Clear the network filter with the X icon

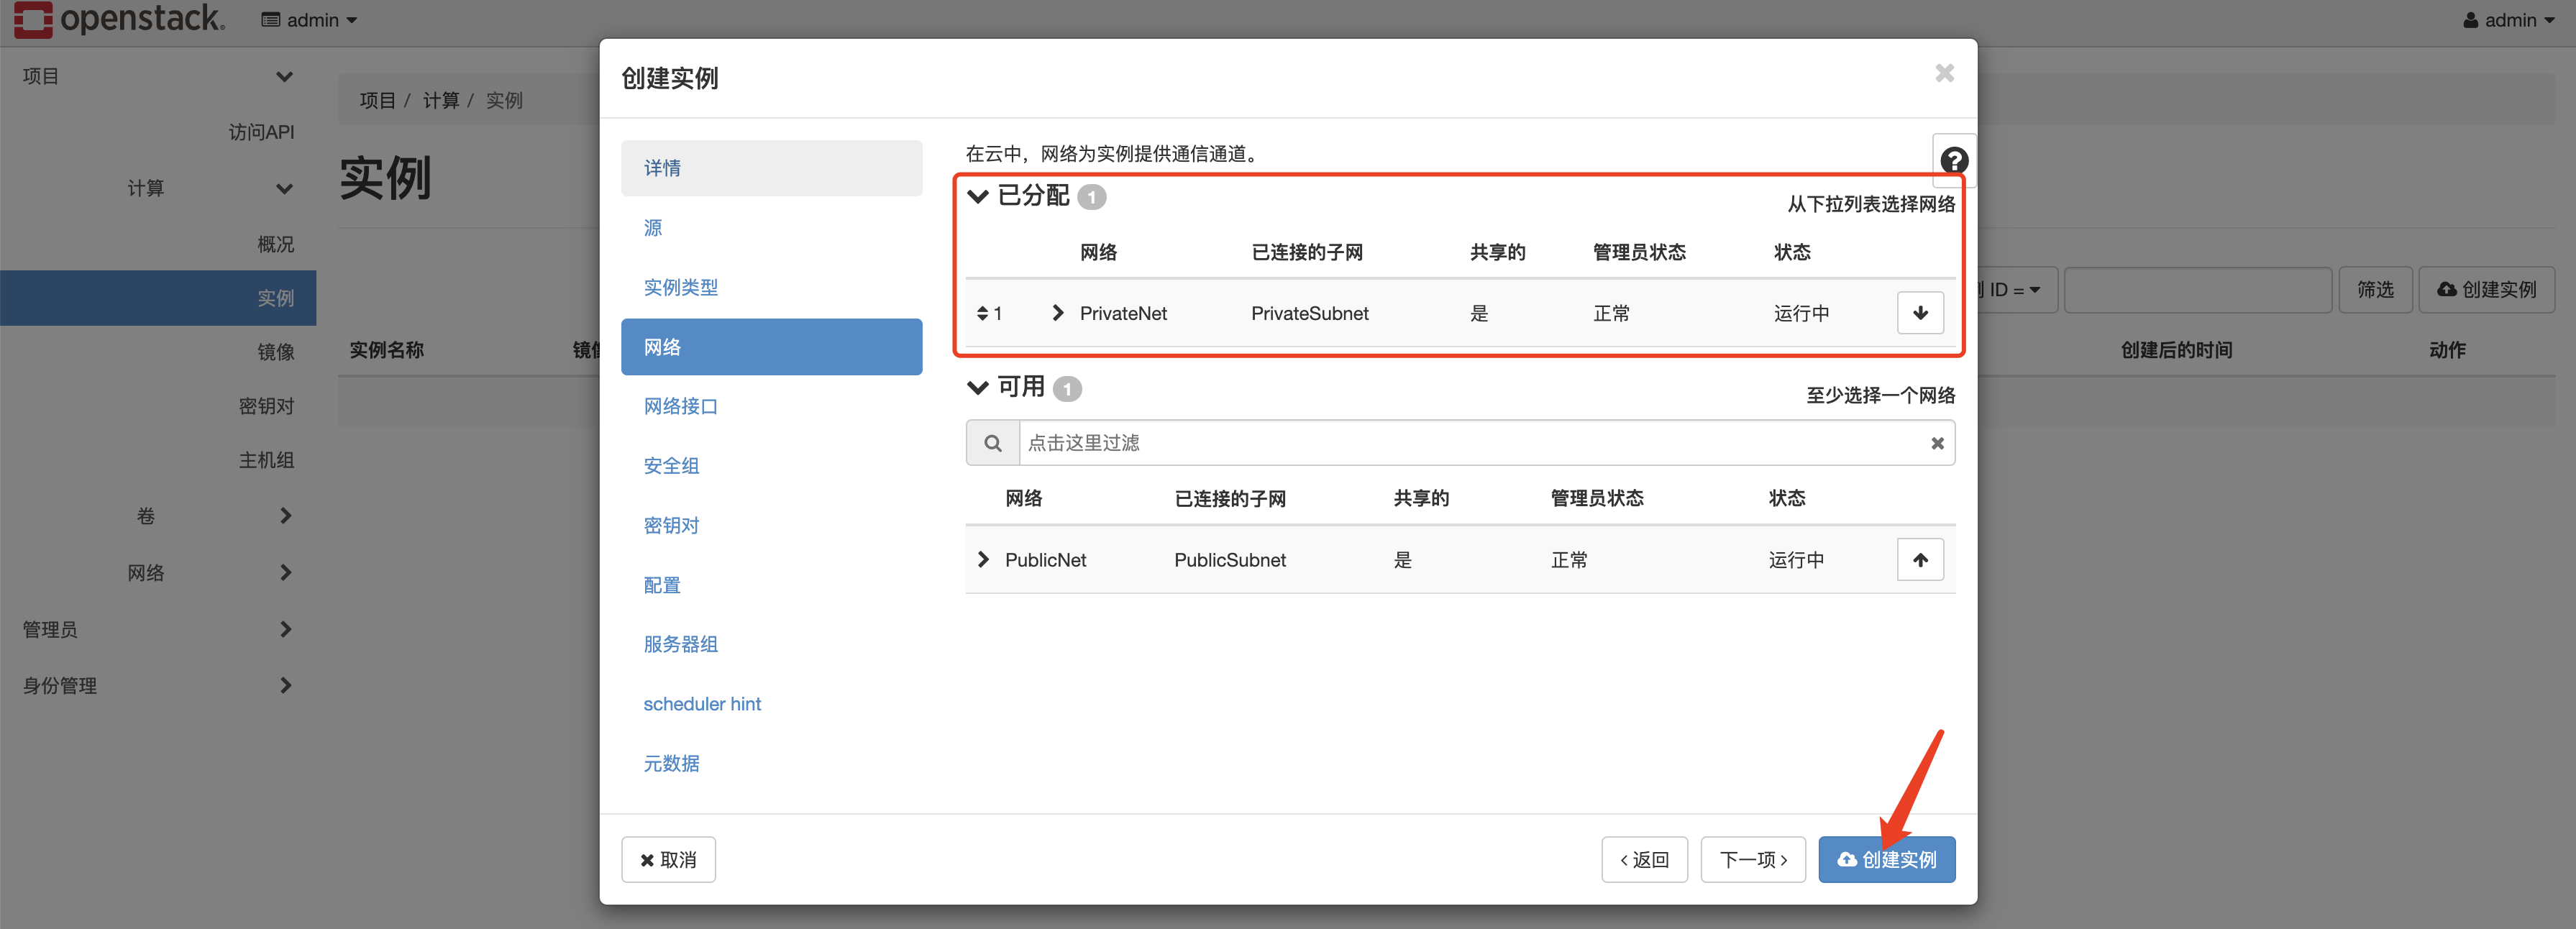click(x=1937, y=442)
